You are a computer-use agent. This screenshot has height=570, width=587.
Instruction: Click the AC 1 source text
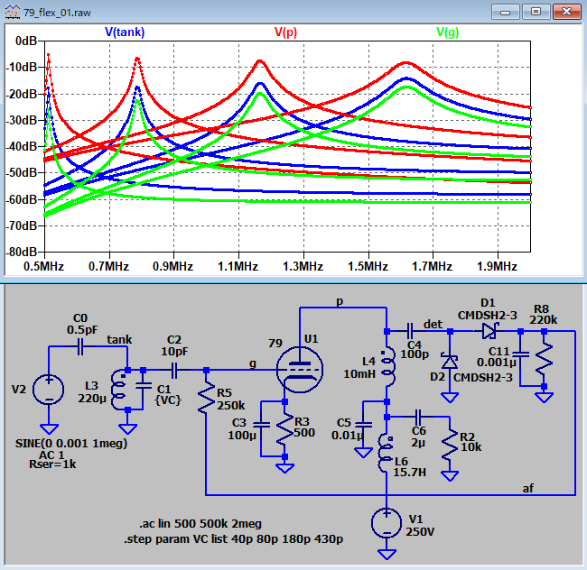point(51,455)
